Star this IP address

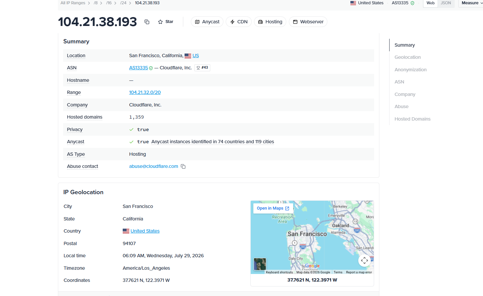(x=165, y=22)
